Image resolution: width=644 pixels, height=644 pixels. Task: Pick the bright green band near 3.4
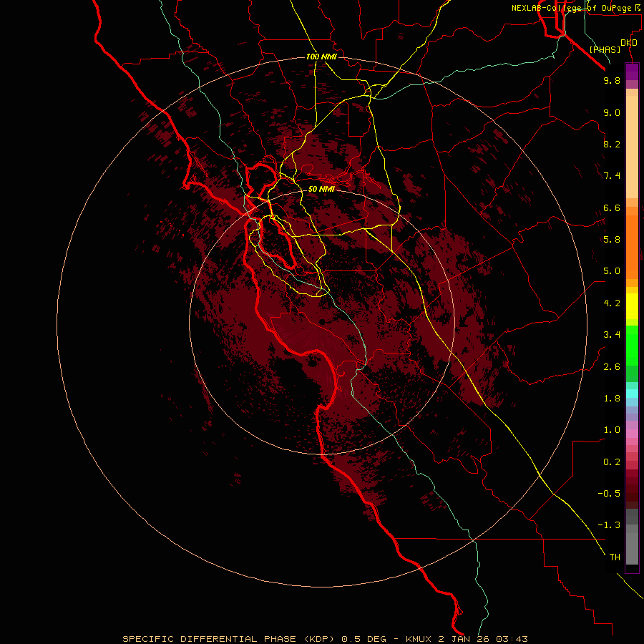(632, 346)
